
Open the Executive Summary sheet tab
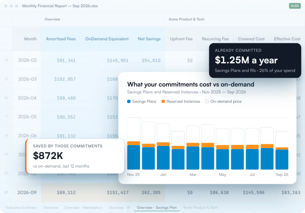[x=21, y=208]
